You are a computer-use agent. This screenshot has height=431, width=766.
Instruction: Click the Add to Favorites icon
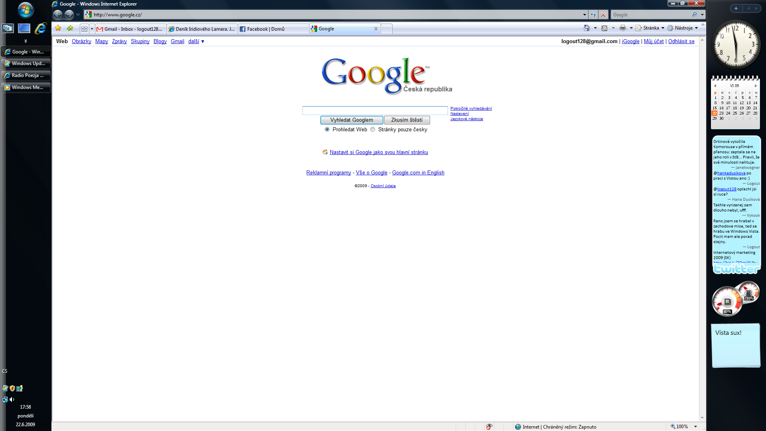70,28
